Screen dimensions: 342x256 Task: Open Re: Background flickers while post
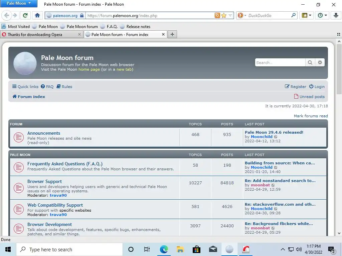pyautogui.click(x=279, y=224)
